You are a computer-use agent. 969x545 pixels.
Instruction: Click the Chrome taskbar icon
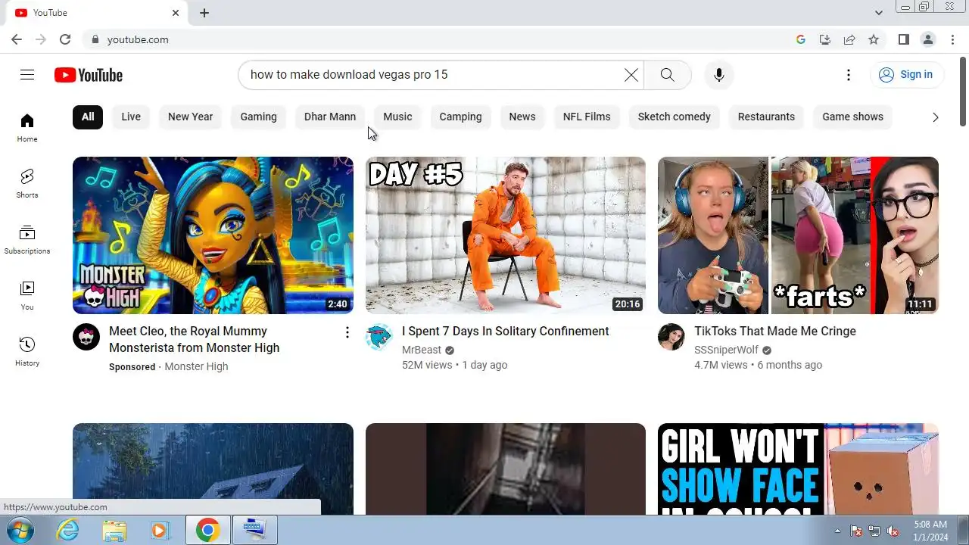tap(207, 531)
